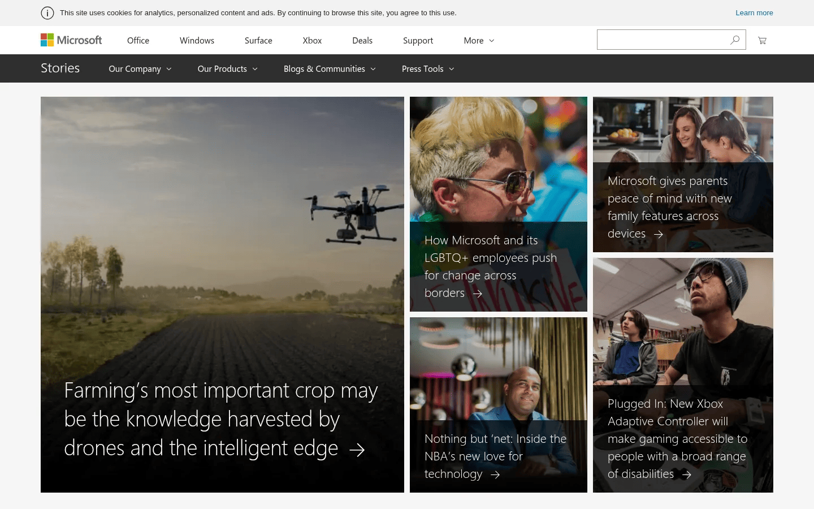Screen dimensions: 814x509
Task: Expand the Our Company menu
Action: [140, 69]
